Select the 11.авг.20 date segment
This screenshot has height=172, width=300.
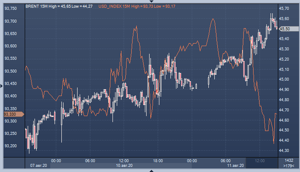(x=235, y=166)
